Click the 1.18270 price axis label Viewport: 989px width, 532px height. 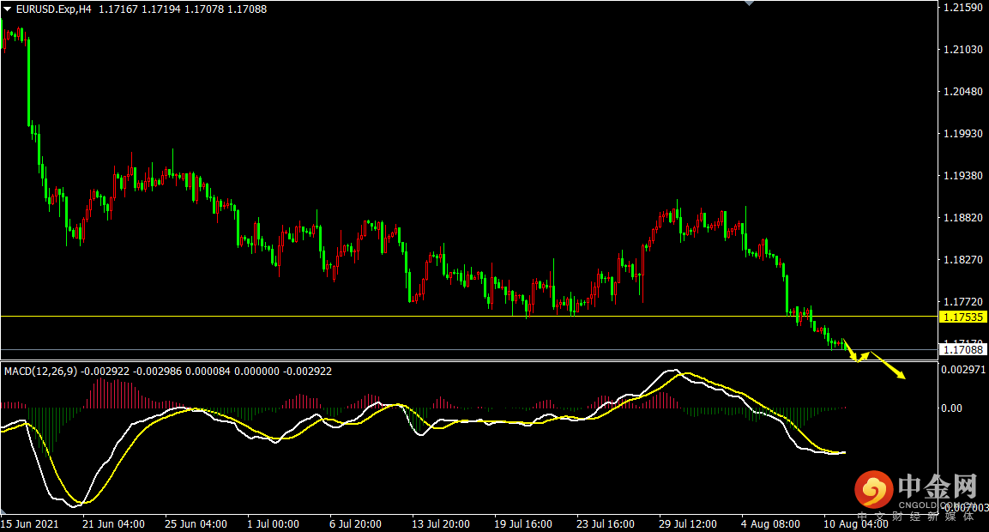click(x=962, y=260)
